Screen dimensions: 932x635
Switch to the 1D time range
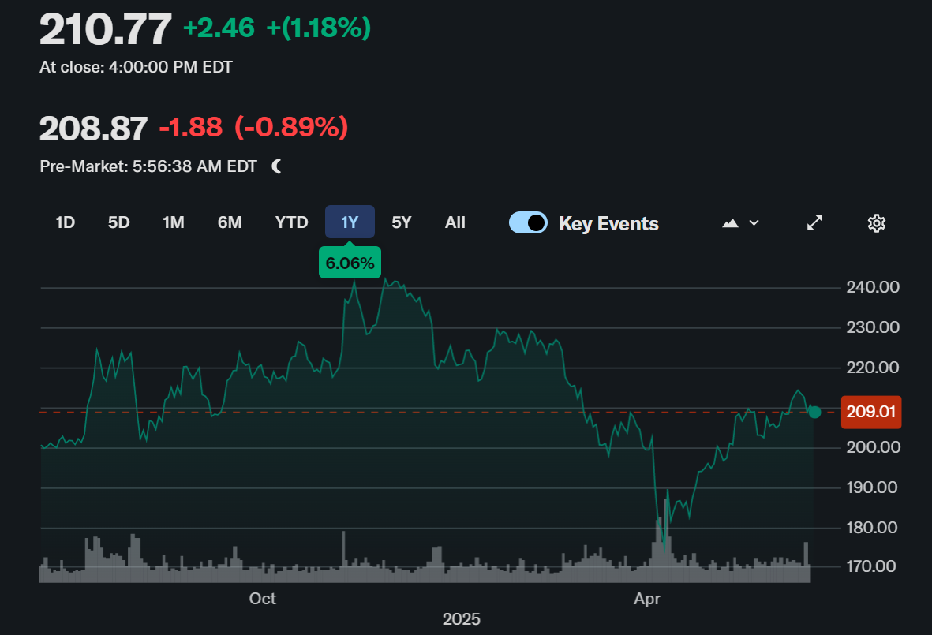(65, 222)
